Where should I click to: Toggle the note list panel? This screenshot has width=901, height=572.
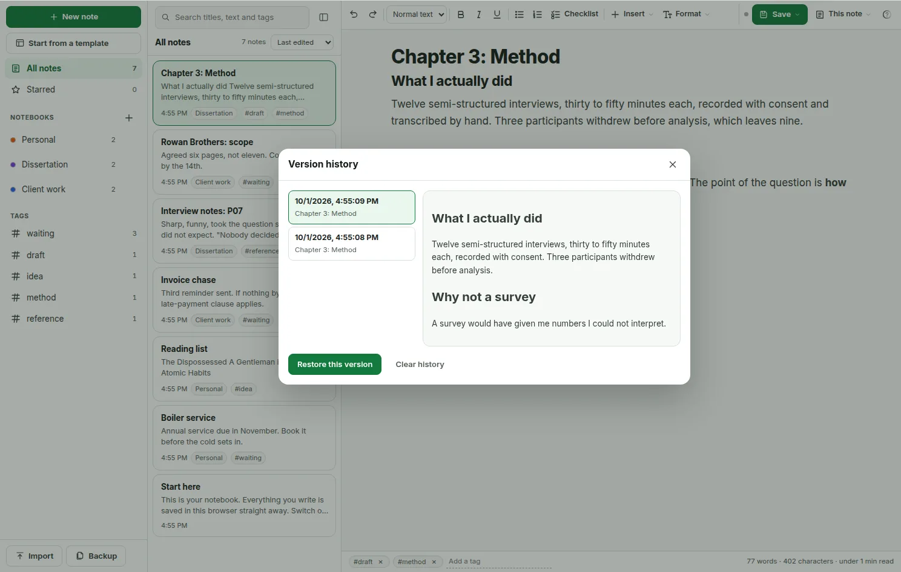pos(324,18)
